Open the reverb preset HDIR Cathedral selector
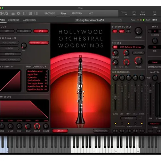161x161 pixels. click(x=131, y=47)
